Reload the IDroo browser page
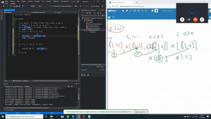This screenshot has width=211, height=119. pos(116,6)
